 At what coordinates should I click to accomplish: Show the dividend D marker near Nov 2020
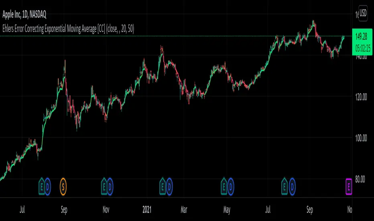click(110, 186)
